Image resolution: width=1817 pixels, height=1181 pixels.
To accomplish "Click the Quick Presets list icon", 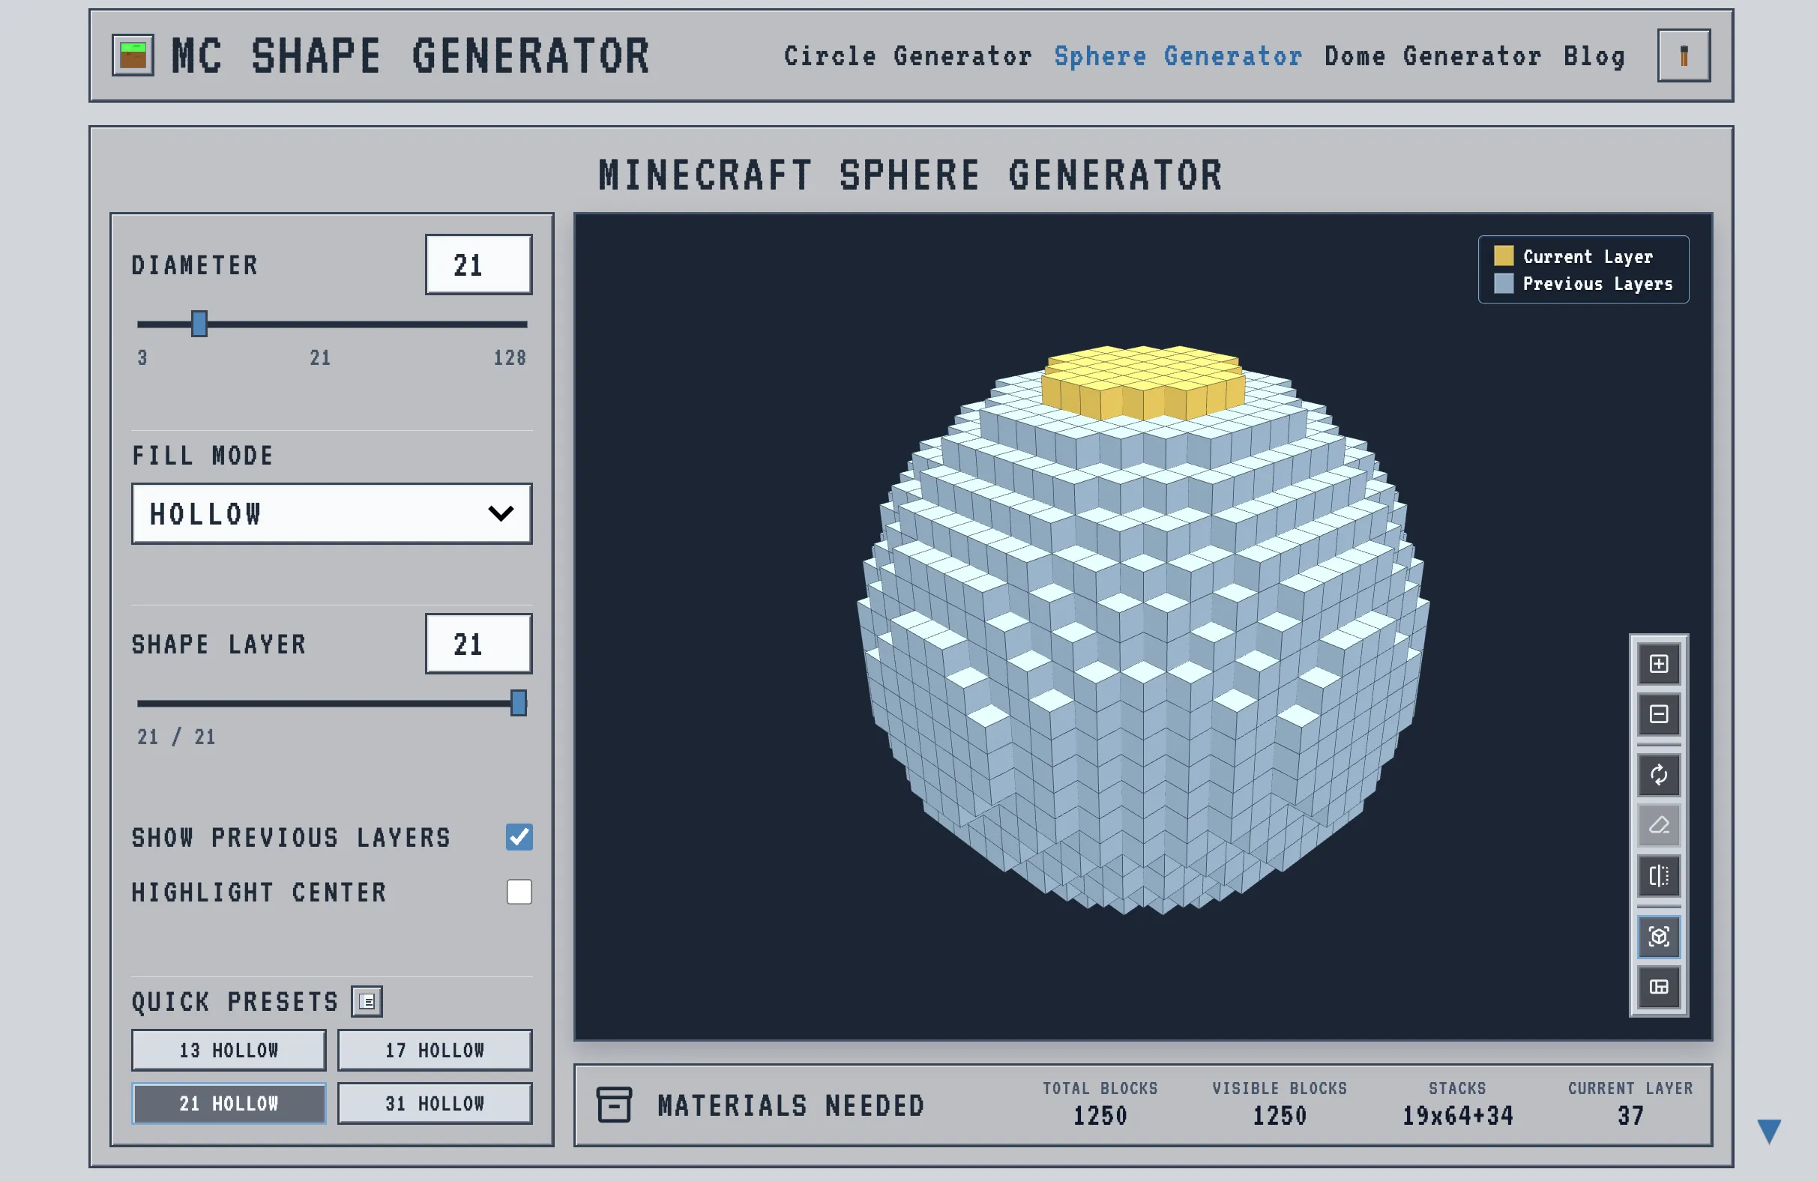I will tap(367, 1002).
